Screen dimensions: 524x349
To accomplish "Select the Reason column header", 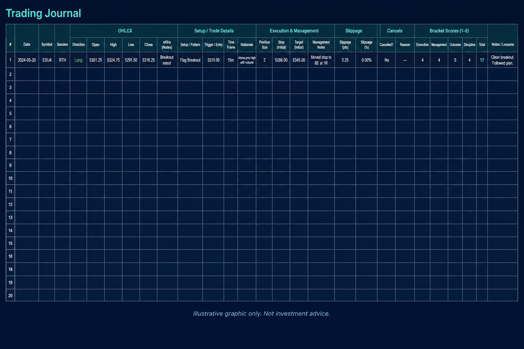I will point(405,45).
